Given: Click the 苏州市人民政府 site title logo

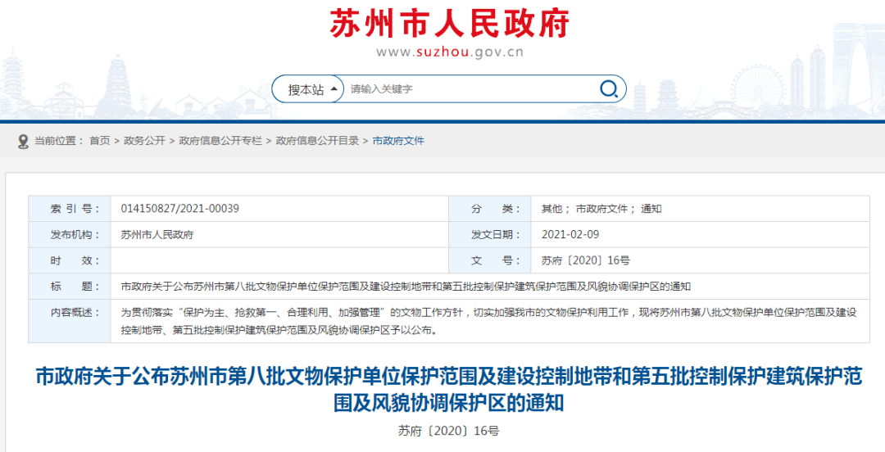Looking at the screenshot, I should (x=449, y=23).
